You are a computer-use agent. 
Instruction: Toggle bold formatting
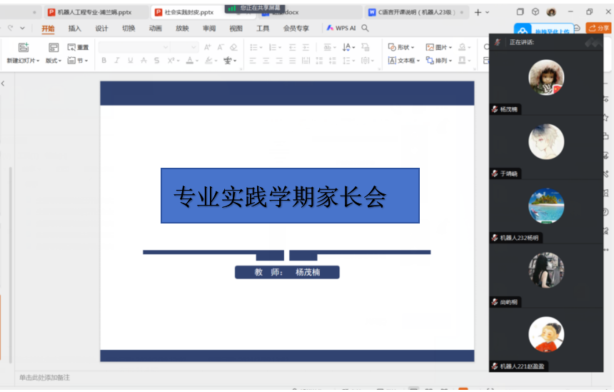point(104,61)
